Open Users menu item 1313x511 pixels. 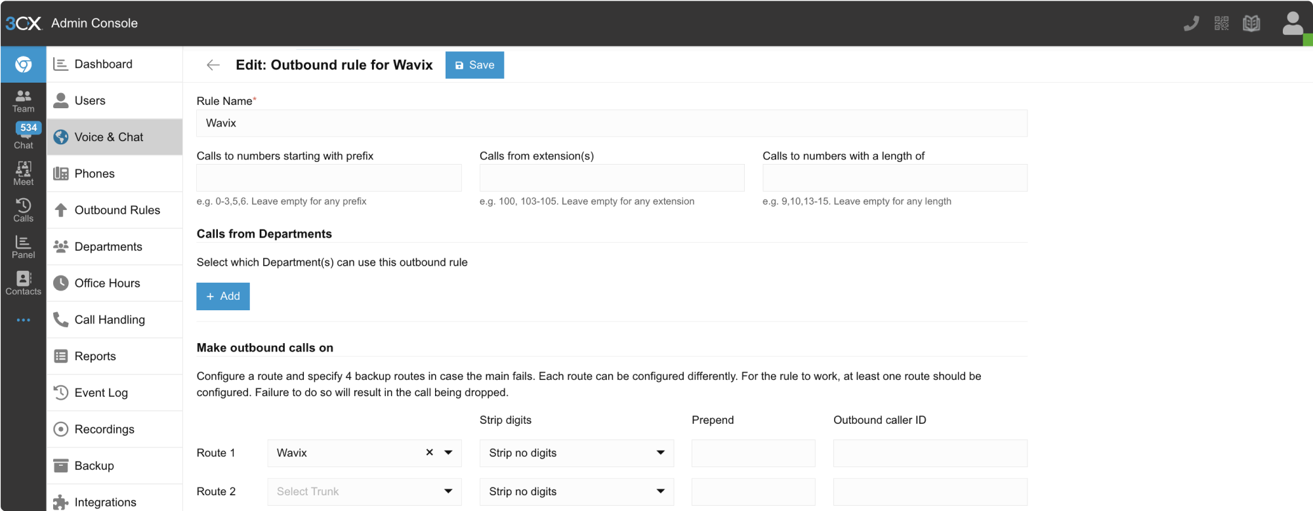[114, 100]
